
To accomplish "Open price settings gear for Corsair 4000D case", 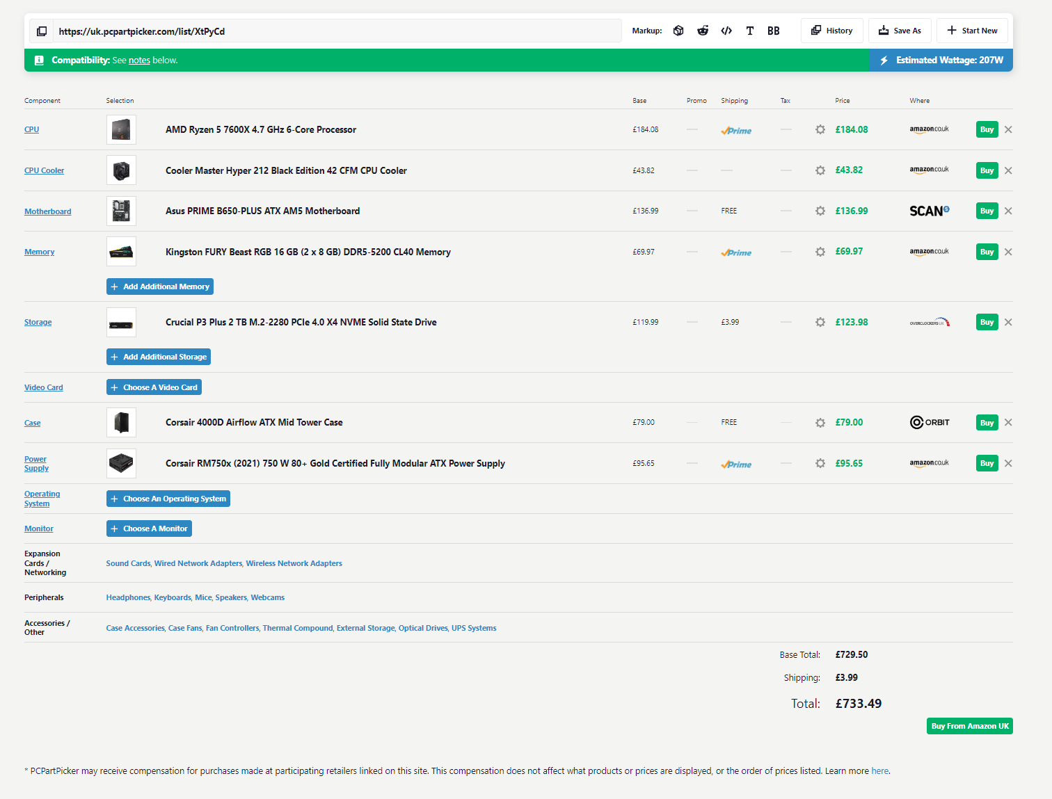I will click(820, 423).
